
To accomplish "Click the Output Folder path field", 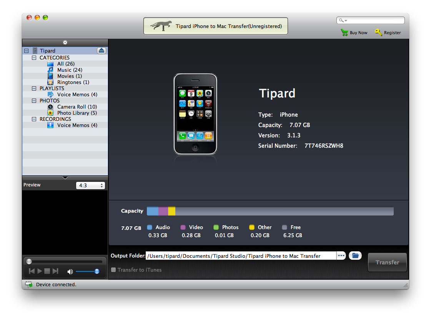I will (x=241, y=256).
